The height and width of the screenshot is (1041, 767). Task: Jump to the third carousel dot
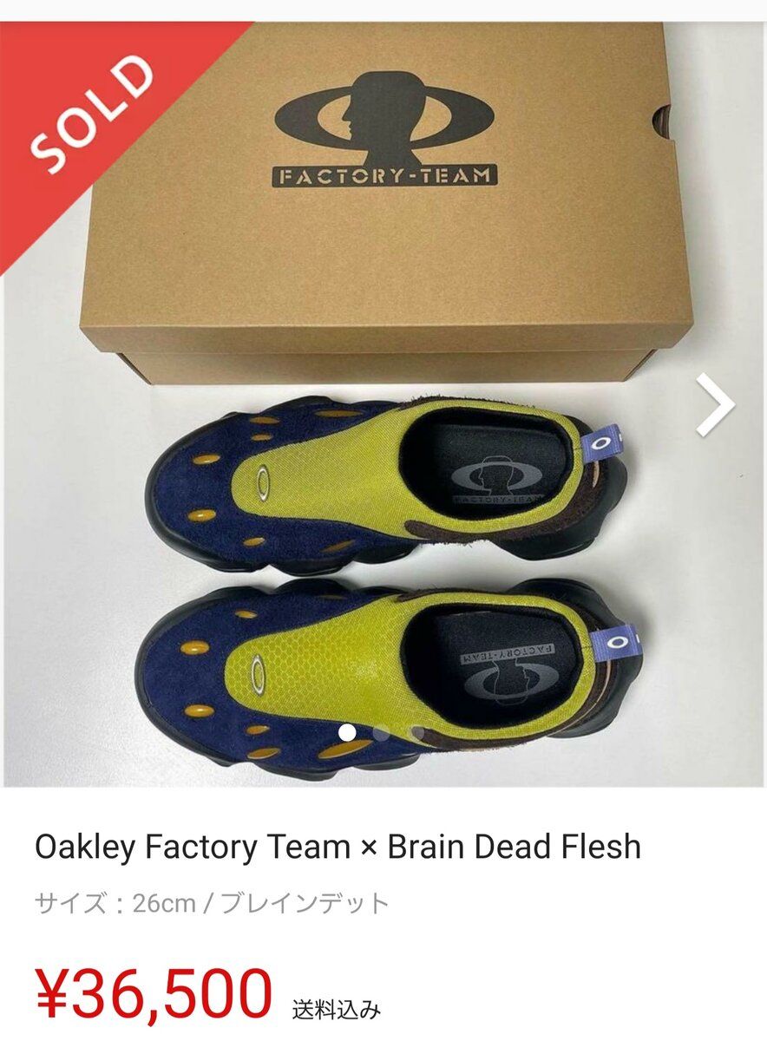(417, 733)
